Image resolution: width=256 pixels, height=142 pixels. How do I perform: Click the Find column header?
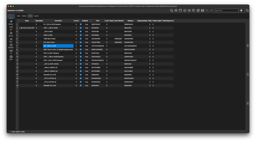(98, 21)
